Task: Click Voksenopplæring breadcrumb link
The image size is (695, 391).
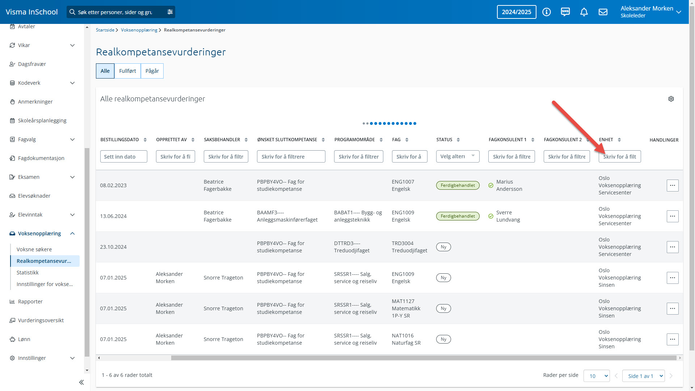Action: 139,30
